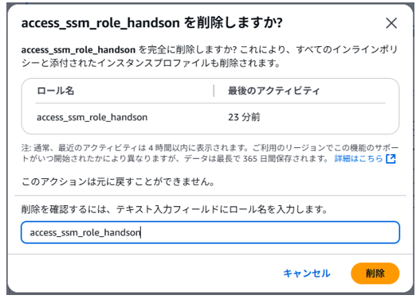Click the bold role name in description text

click(78, 49)
